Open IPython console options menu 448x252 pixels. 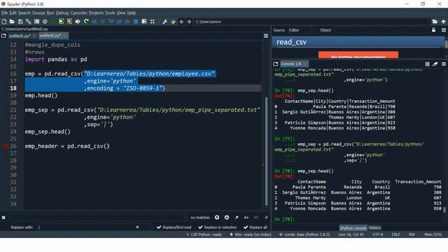pyautogui.click(x=444, y=64)
